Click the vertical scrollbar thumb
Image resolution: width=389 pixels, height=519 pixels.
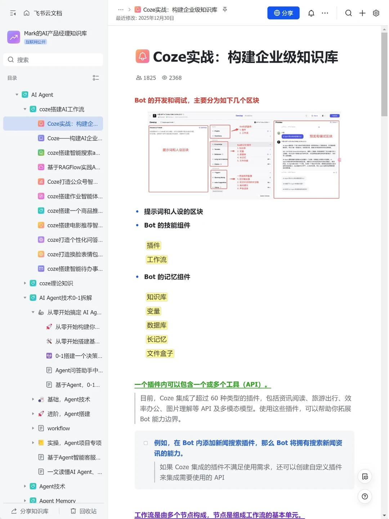[x=384, y=74]
